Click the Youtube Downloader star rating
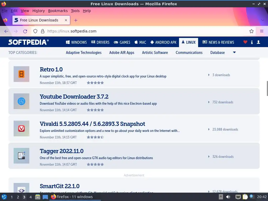The height and width of the screenshot is (201, 268). (x=95, y=110)
